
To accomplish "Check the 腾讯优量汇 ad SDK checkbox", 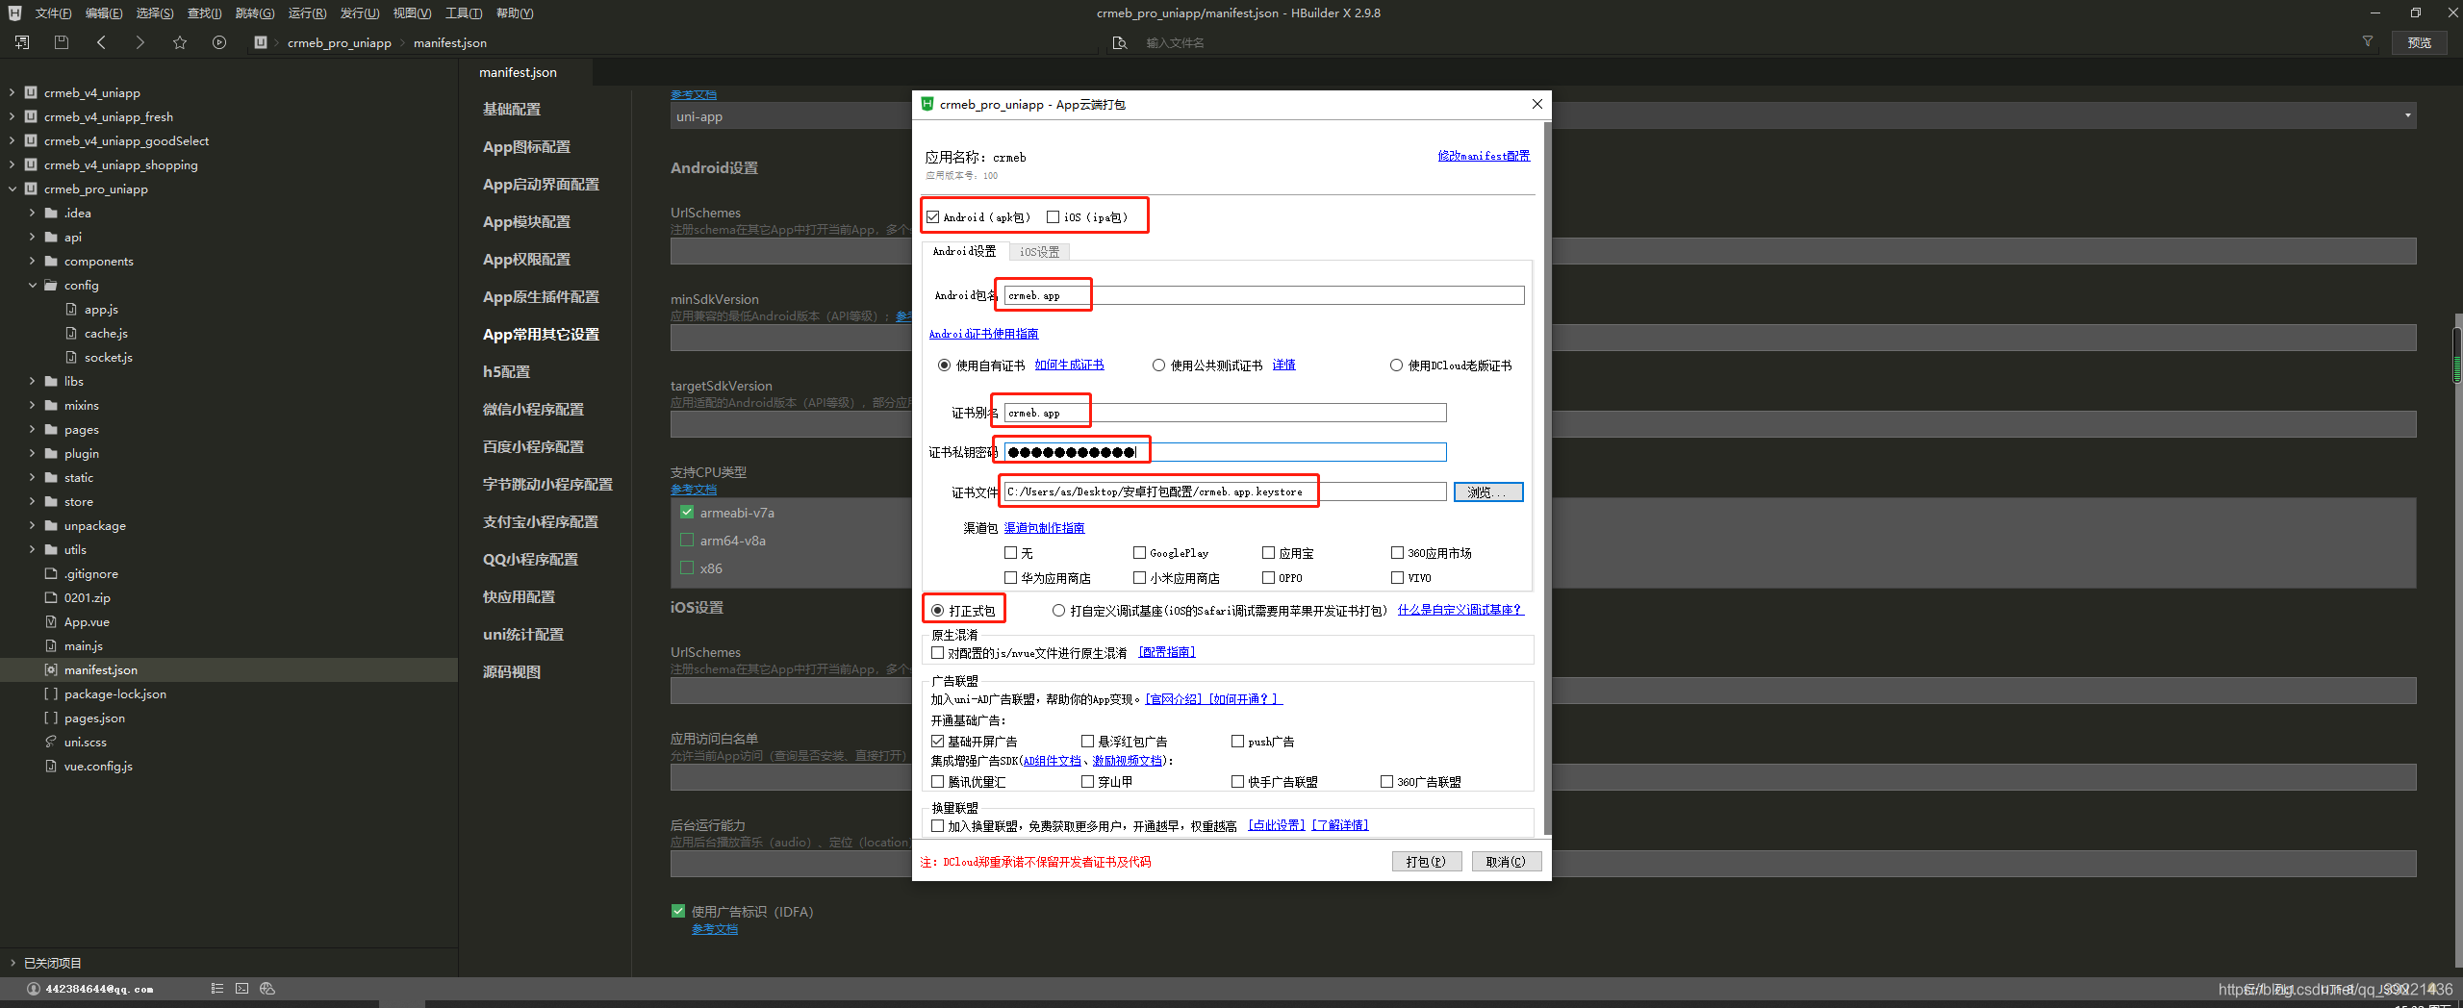I will coord(937,782).
